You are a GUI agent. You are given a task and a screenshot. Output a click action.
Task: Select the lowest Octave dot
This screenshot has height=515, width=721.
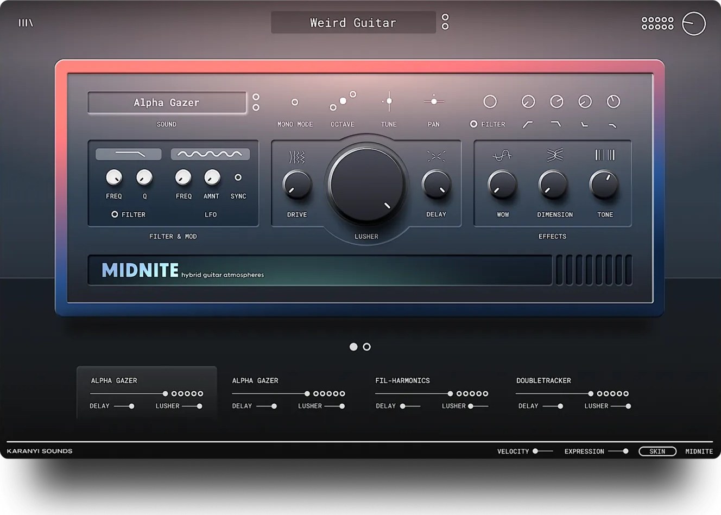pyautogui.click(x=333, y=107)
